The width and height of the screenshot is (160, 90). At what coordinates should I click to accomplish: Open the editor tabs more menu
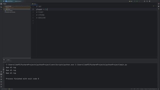click(156, 4)
